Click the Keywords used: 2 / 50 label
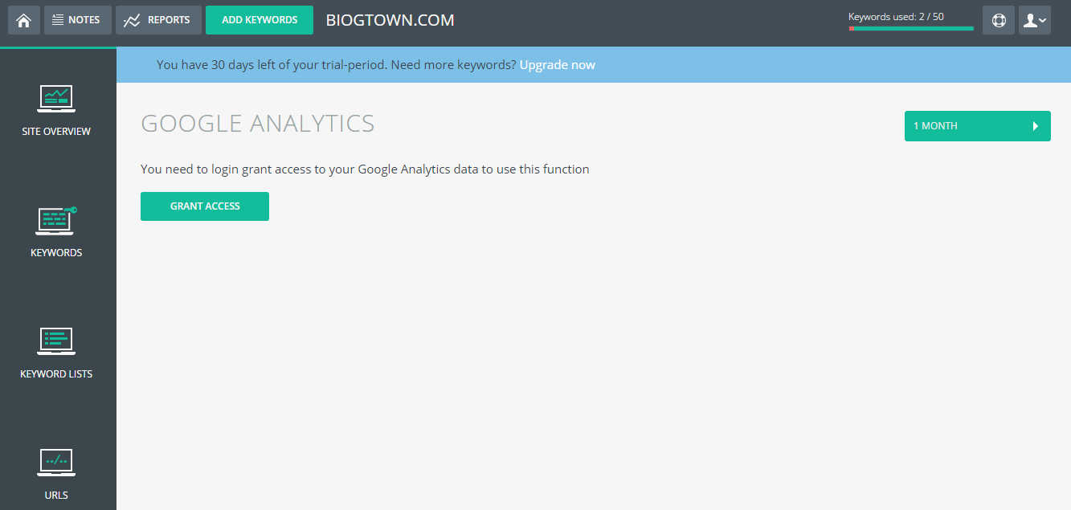 [x=896, y=16]
